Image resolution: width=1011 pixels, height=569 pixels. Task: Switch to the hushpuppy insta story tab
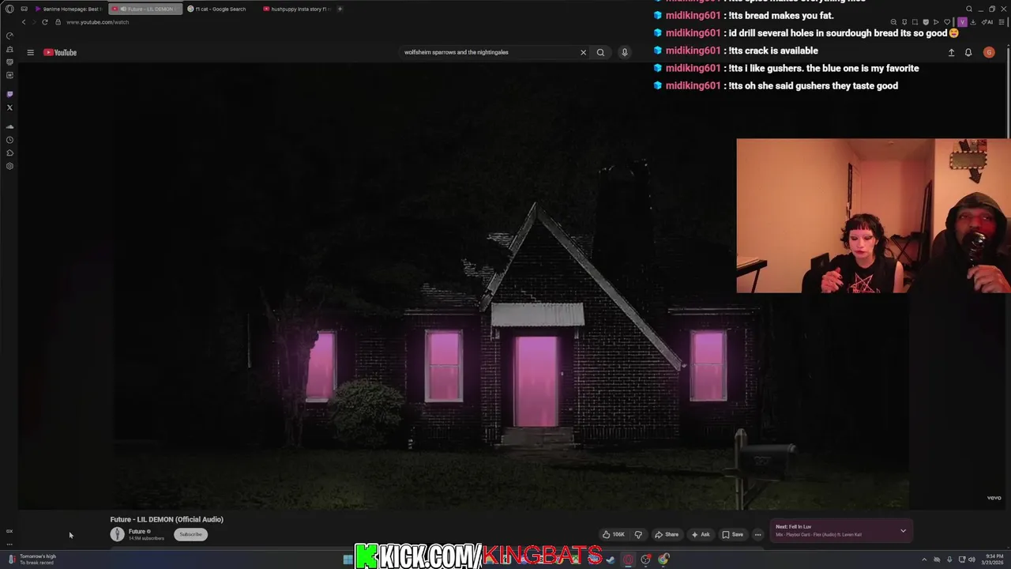[297, 9]
